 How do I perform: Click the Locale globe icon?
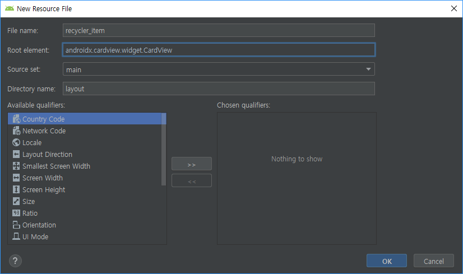tap(16, 143)
